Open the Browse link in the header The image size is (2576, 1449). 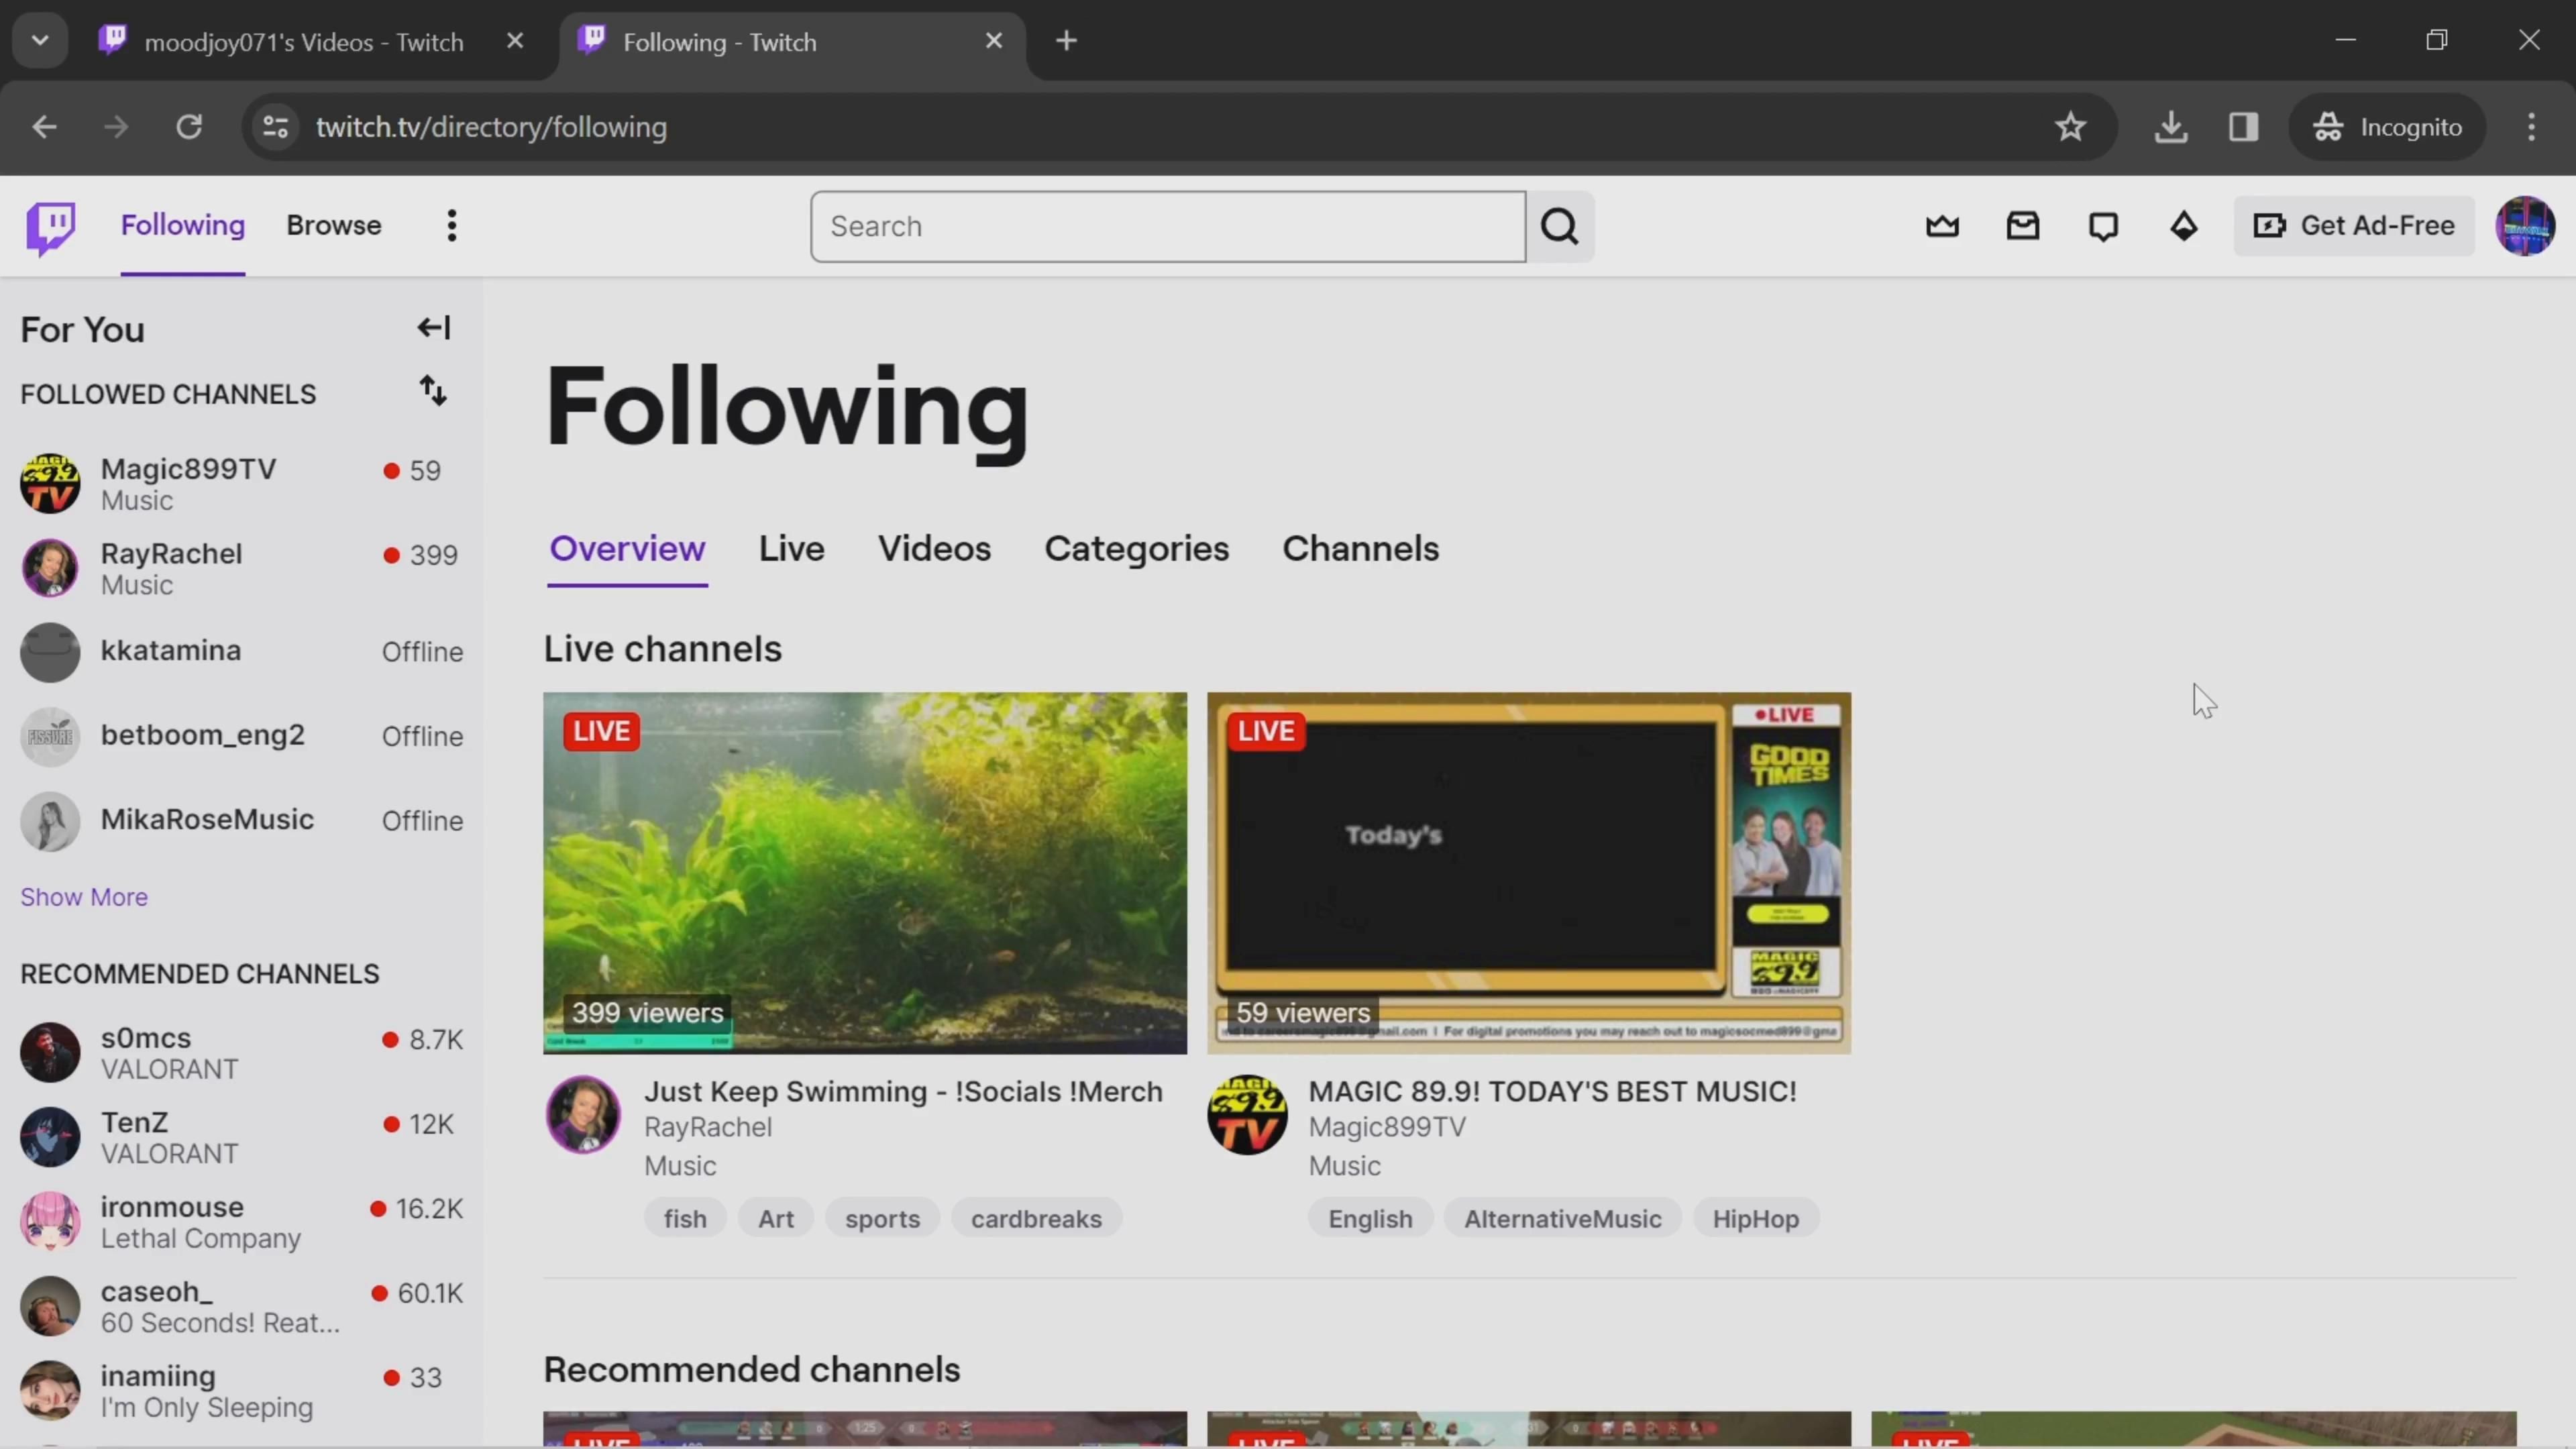[x=333, y=226]
